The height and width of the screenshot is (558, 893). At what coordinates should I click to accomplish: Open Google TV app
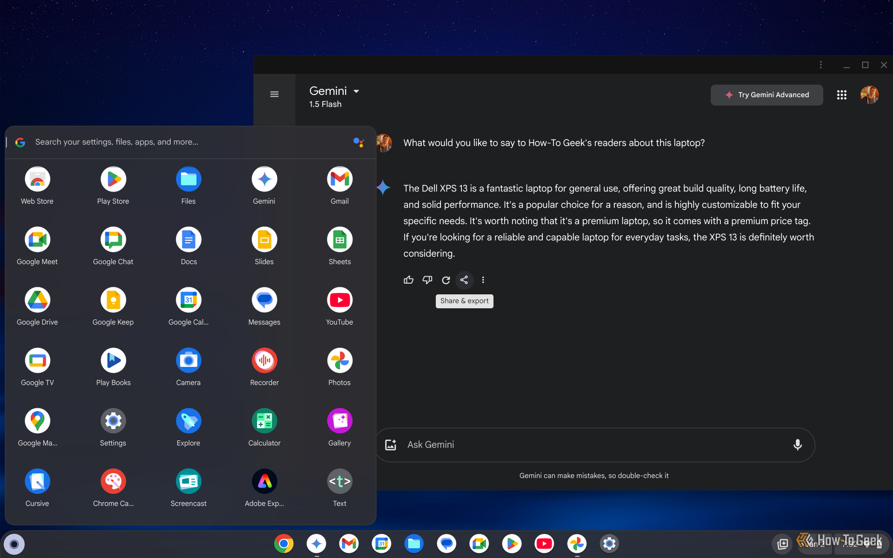coord(37,360)
